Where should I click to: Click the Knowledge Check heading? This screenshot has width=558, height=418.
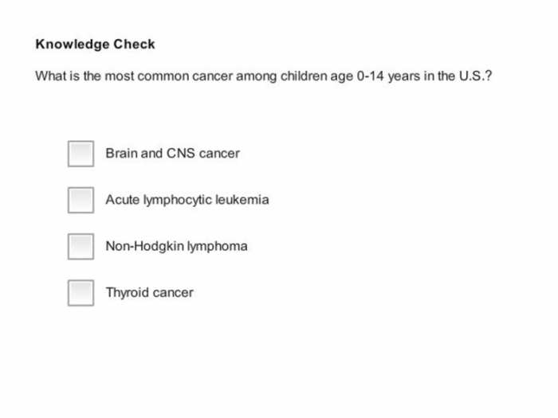(x=96, y=44)
